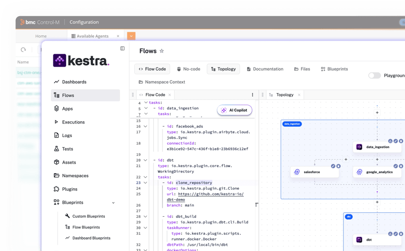The width and height of the screenshot is (405, 251).
Task: Open Executions in the sidebar
Action: tap(73, 122)
